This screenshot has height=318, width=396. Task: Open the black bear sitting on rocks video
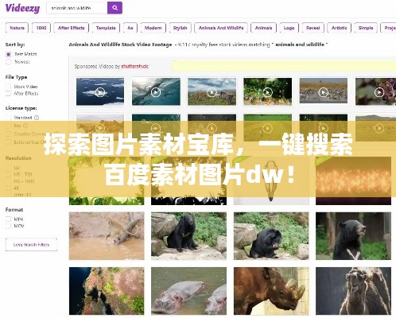188,236
